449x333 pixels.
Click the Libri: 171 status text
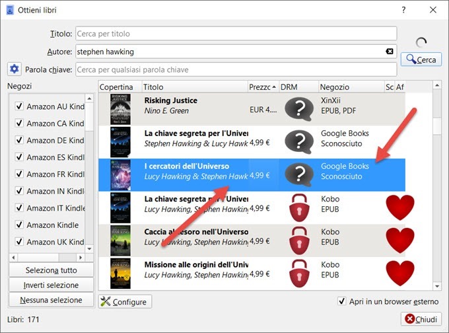pyautogui.click(x=23, y=319)
